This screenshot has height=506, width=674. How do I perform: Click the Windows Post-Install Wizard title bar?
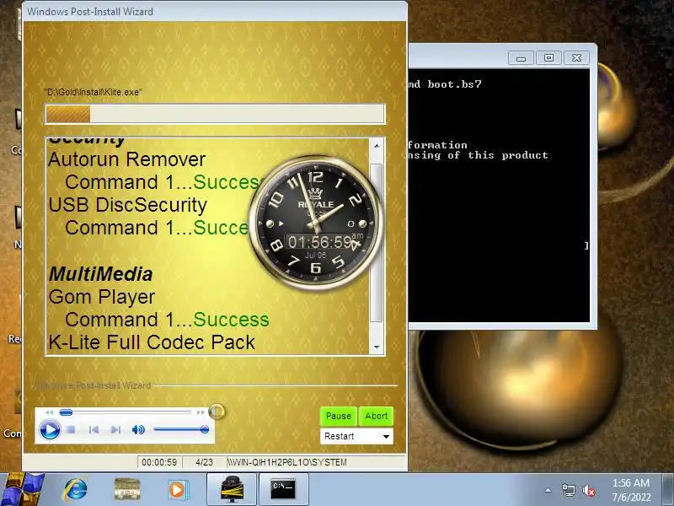click(x=215, y=12)
